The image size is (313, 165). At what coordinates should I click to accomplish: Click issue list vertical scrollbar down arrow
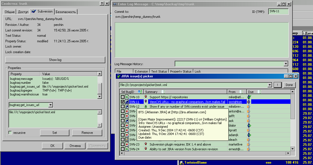click(292, 149)
